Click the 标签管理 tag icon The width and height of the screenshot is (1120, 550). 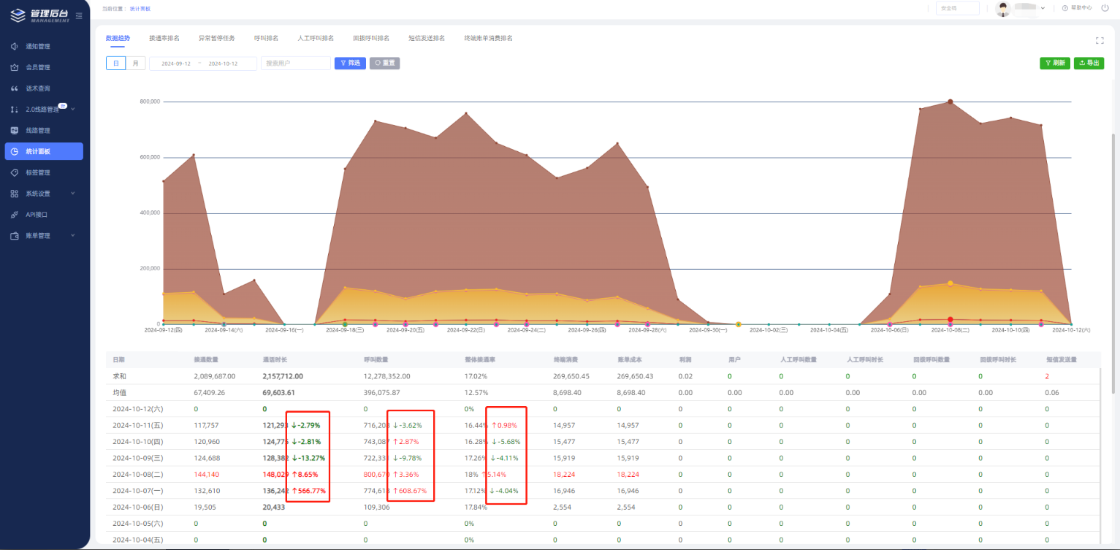(14, 172)
